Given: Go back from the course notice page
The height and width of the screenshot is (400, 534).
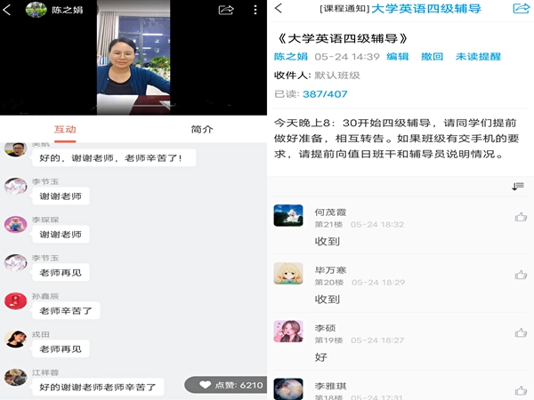Looking at the screenshot, I should 279,8.
